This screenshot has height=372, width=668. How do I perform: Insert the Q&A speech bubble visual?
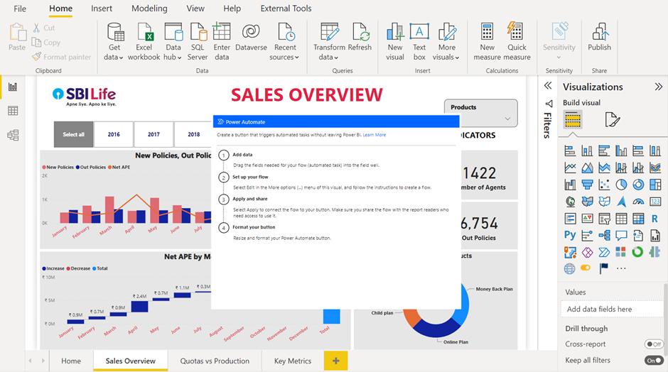[621, 235]
